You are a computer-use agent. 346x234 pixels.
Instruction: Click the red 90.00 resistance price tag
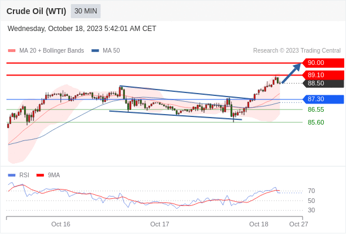coord(323,63)
